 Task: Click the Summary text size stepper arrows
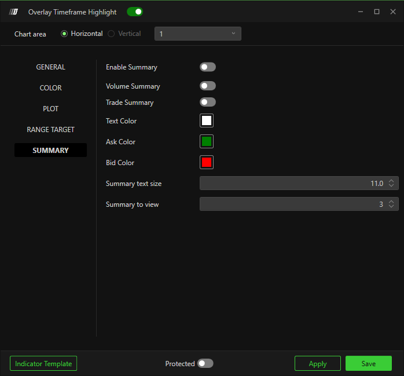pyautogui.click(x=391, y=183)
